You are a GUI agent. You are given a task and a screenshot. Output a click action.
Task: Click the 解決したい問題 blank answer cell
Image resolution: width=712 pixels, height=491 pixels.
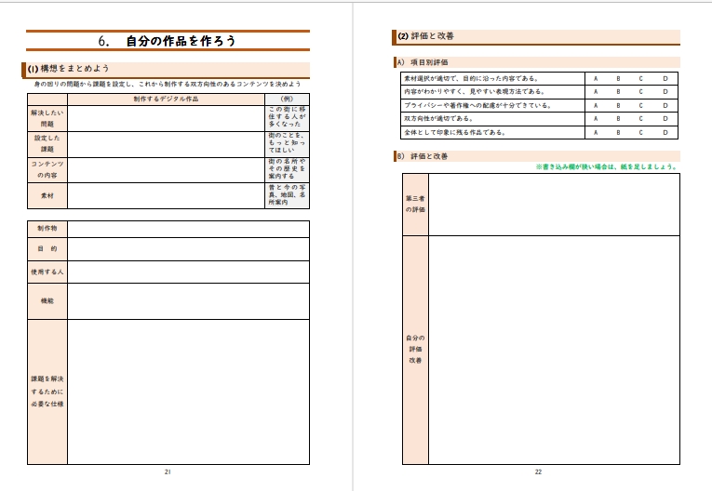[167, 117]
